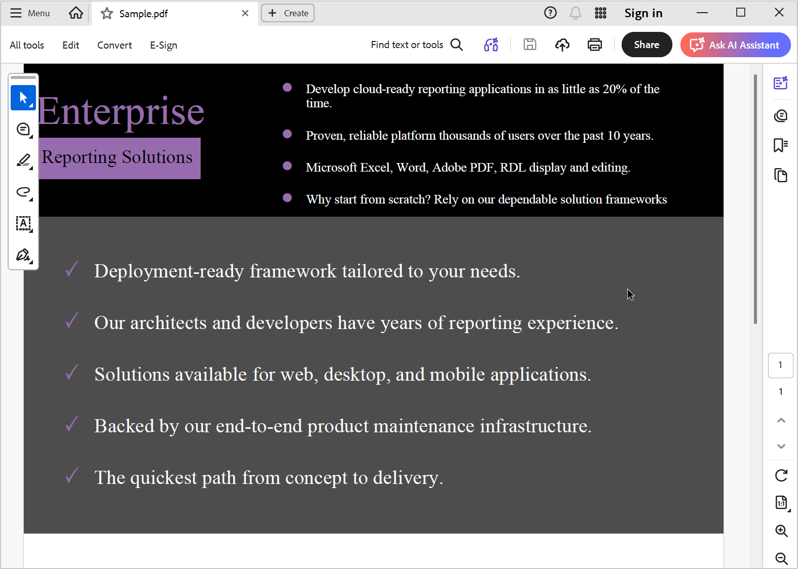Star the Sample.pdf document
The image size is (798, 569).
tap(106, 14)
